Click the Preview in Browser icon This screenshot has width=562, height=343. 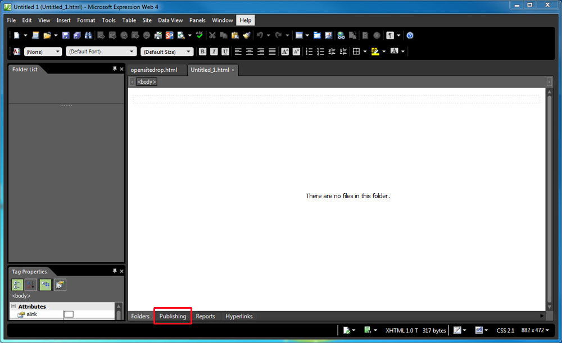(x=181, y=35)
